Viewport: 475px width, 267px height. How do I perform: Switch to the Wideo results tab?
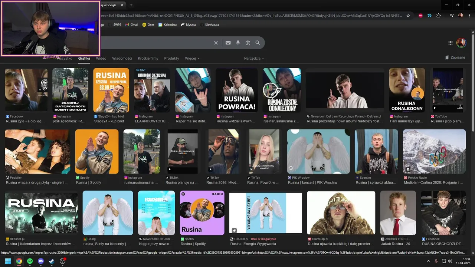[101, 58]
